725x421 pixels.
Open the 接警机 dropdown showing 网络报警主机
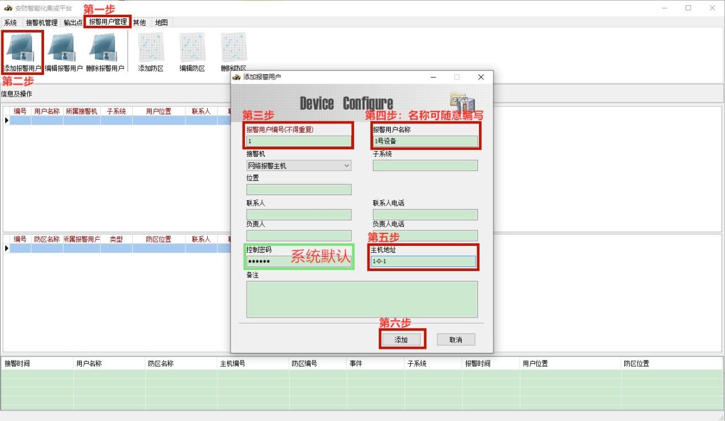tap(299, 165)
